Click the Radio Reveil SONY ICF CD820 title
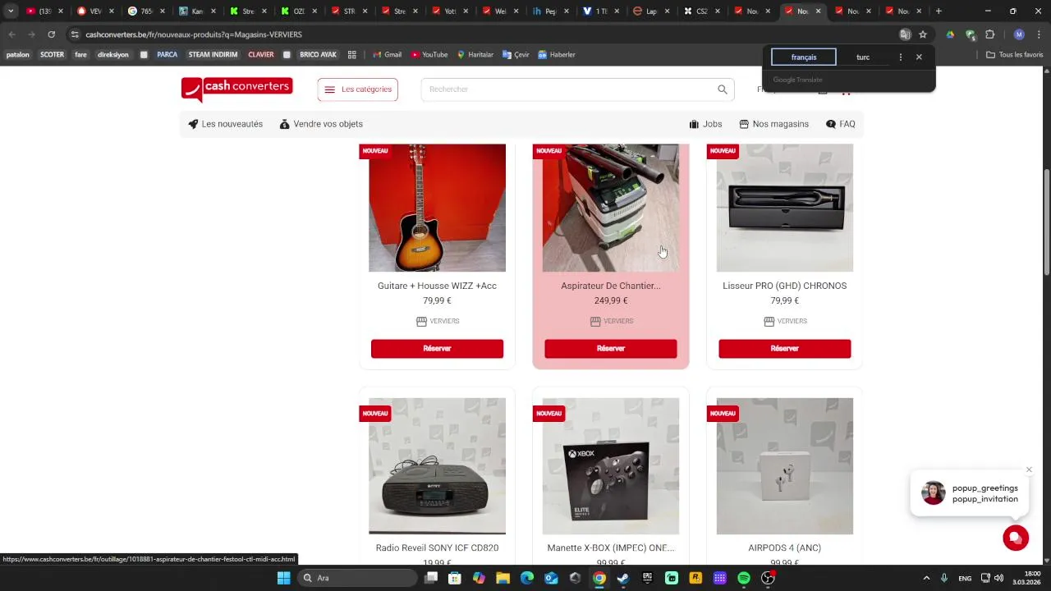Screen dimensions: 1051x591 click(x=437, y=547)
